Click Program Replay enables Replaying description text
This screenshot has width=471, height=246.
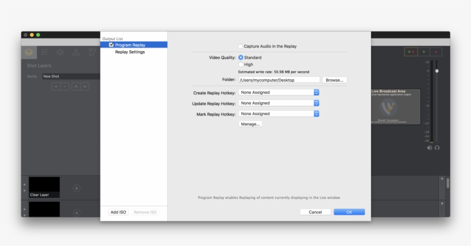[269, 198]
